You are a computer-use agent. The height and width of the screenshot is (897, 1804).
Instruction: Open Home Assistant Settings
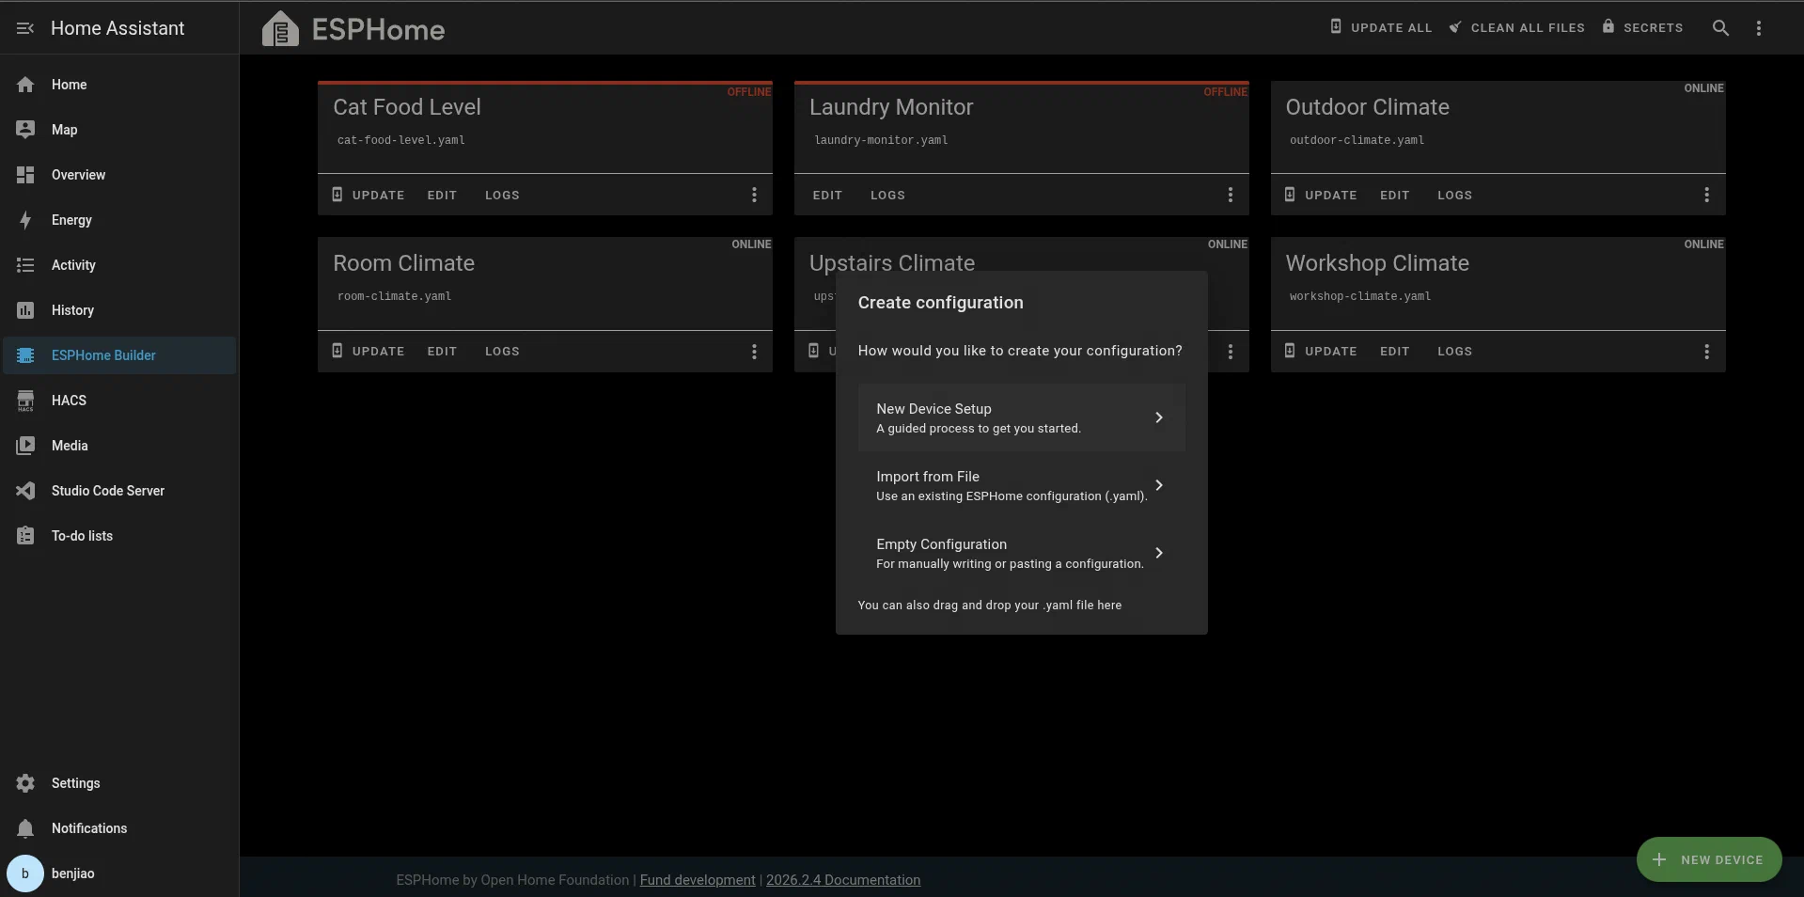coord(119,783)
